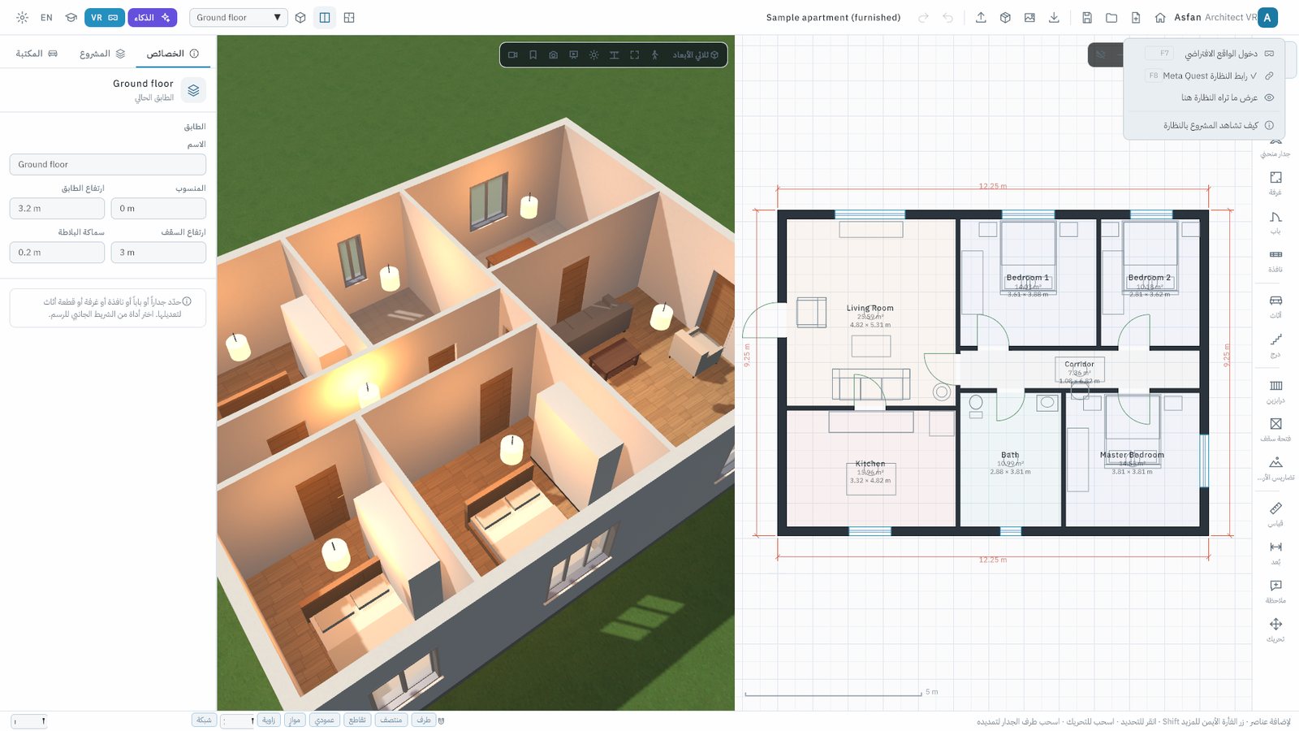The width and height of the screenshot is (1299, 731).
Task: Click the undo arrow icon
Action: 947,17
